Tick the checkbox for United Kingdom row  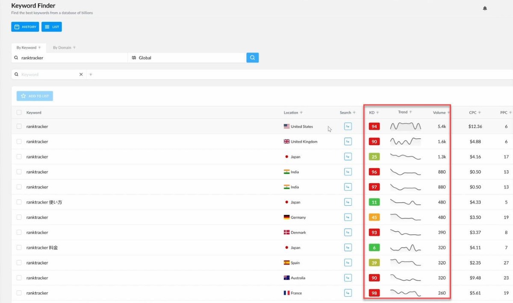(19, 142)
